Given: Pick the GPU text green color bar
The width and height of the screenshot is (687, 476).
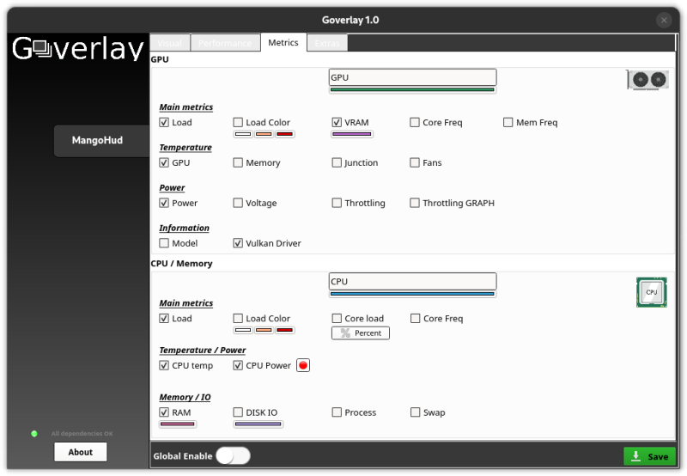Looking at the screenshot, I should click(412, 90).
